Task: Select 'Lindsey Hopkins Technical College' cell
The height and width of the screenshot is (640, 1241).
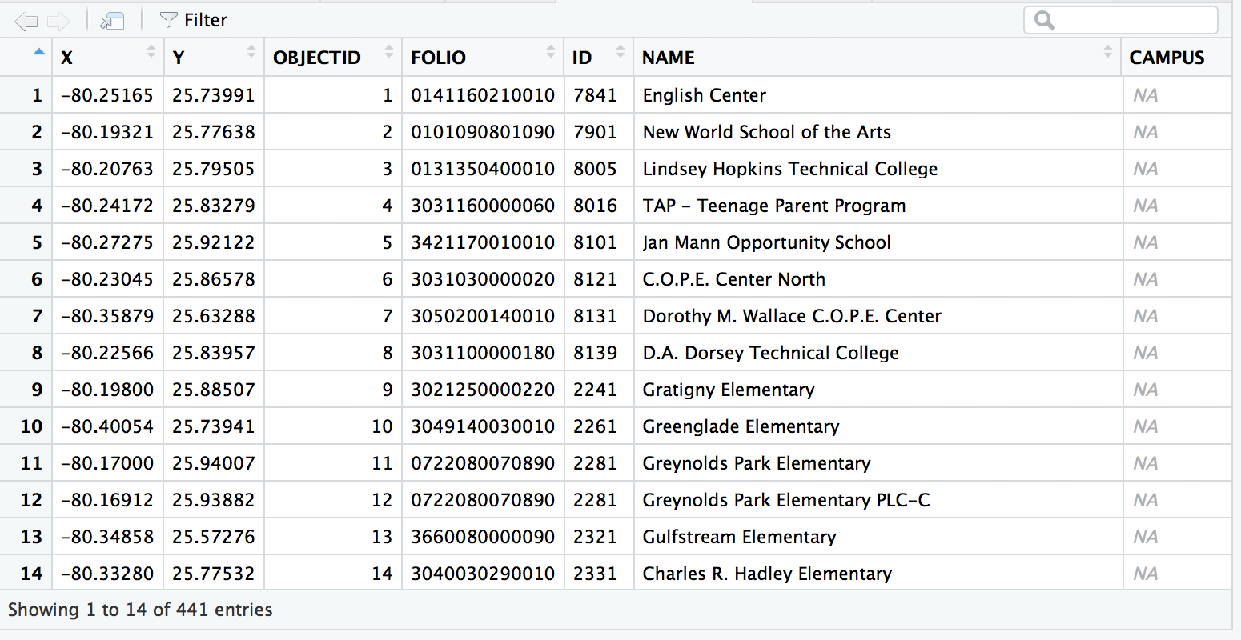Action: (x=878, y=169)
